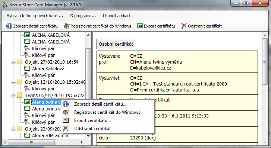Click toolbar button Zobrazit detail certifikátu
The height and width of the screenshot is (148, 271).
click(32, 26)
